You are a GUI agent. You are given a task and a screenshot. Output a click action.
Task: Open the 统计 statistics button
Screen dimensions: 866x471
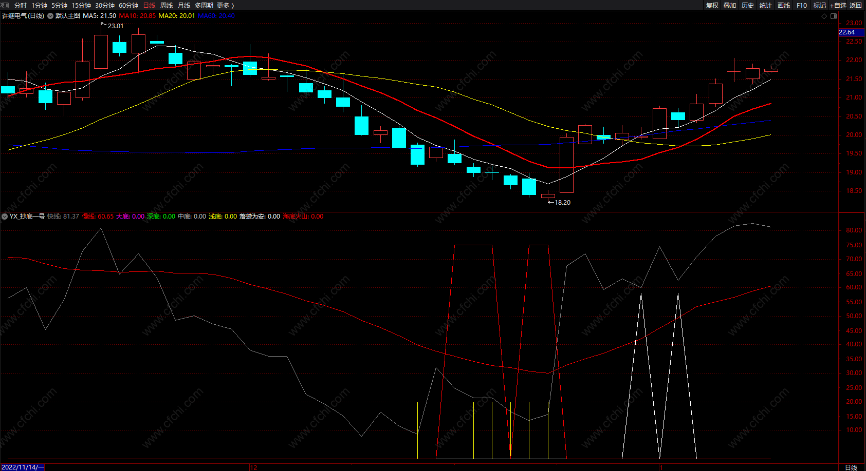[x=766, y=5]
